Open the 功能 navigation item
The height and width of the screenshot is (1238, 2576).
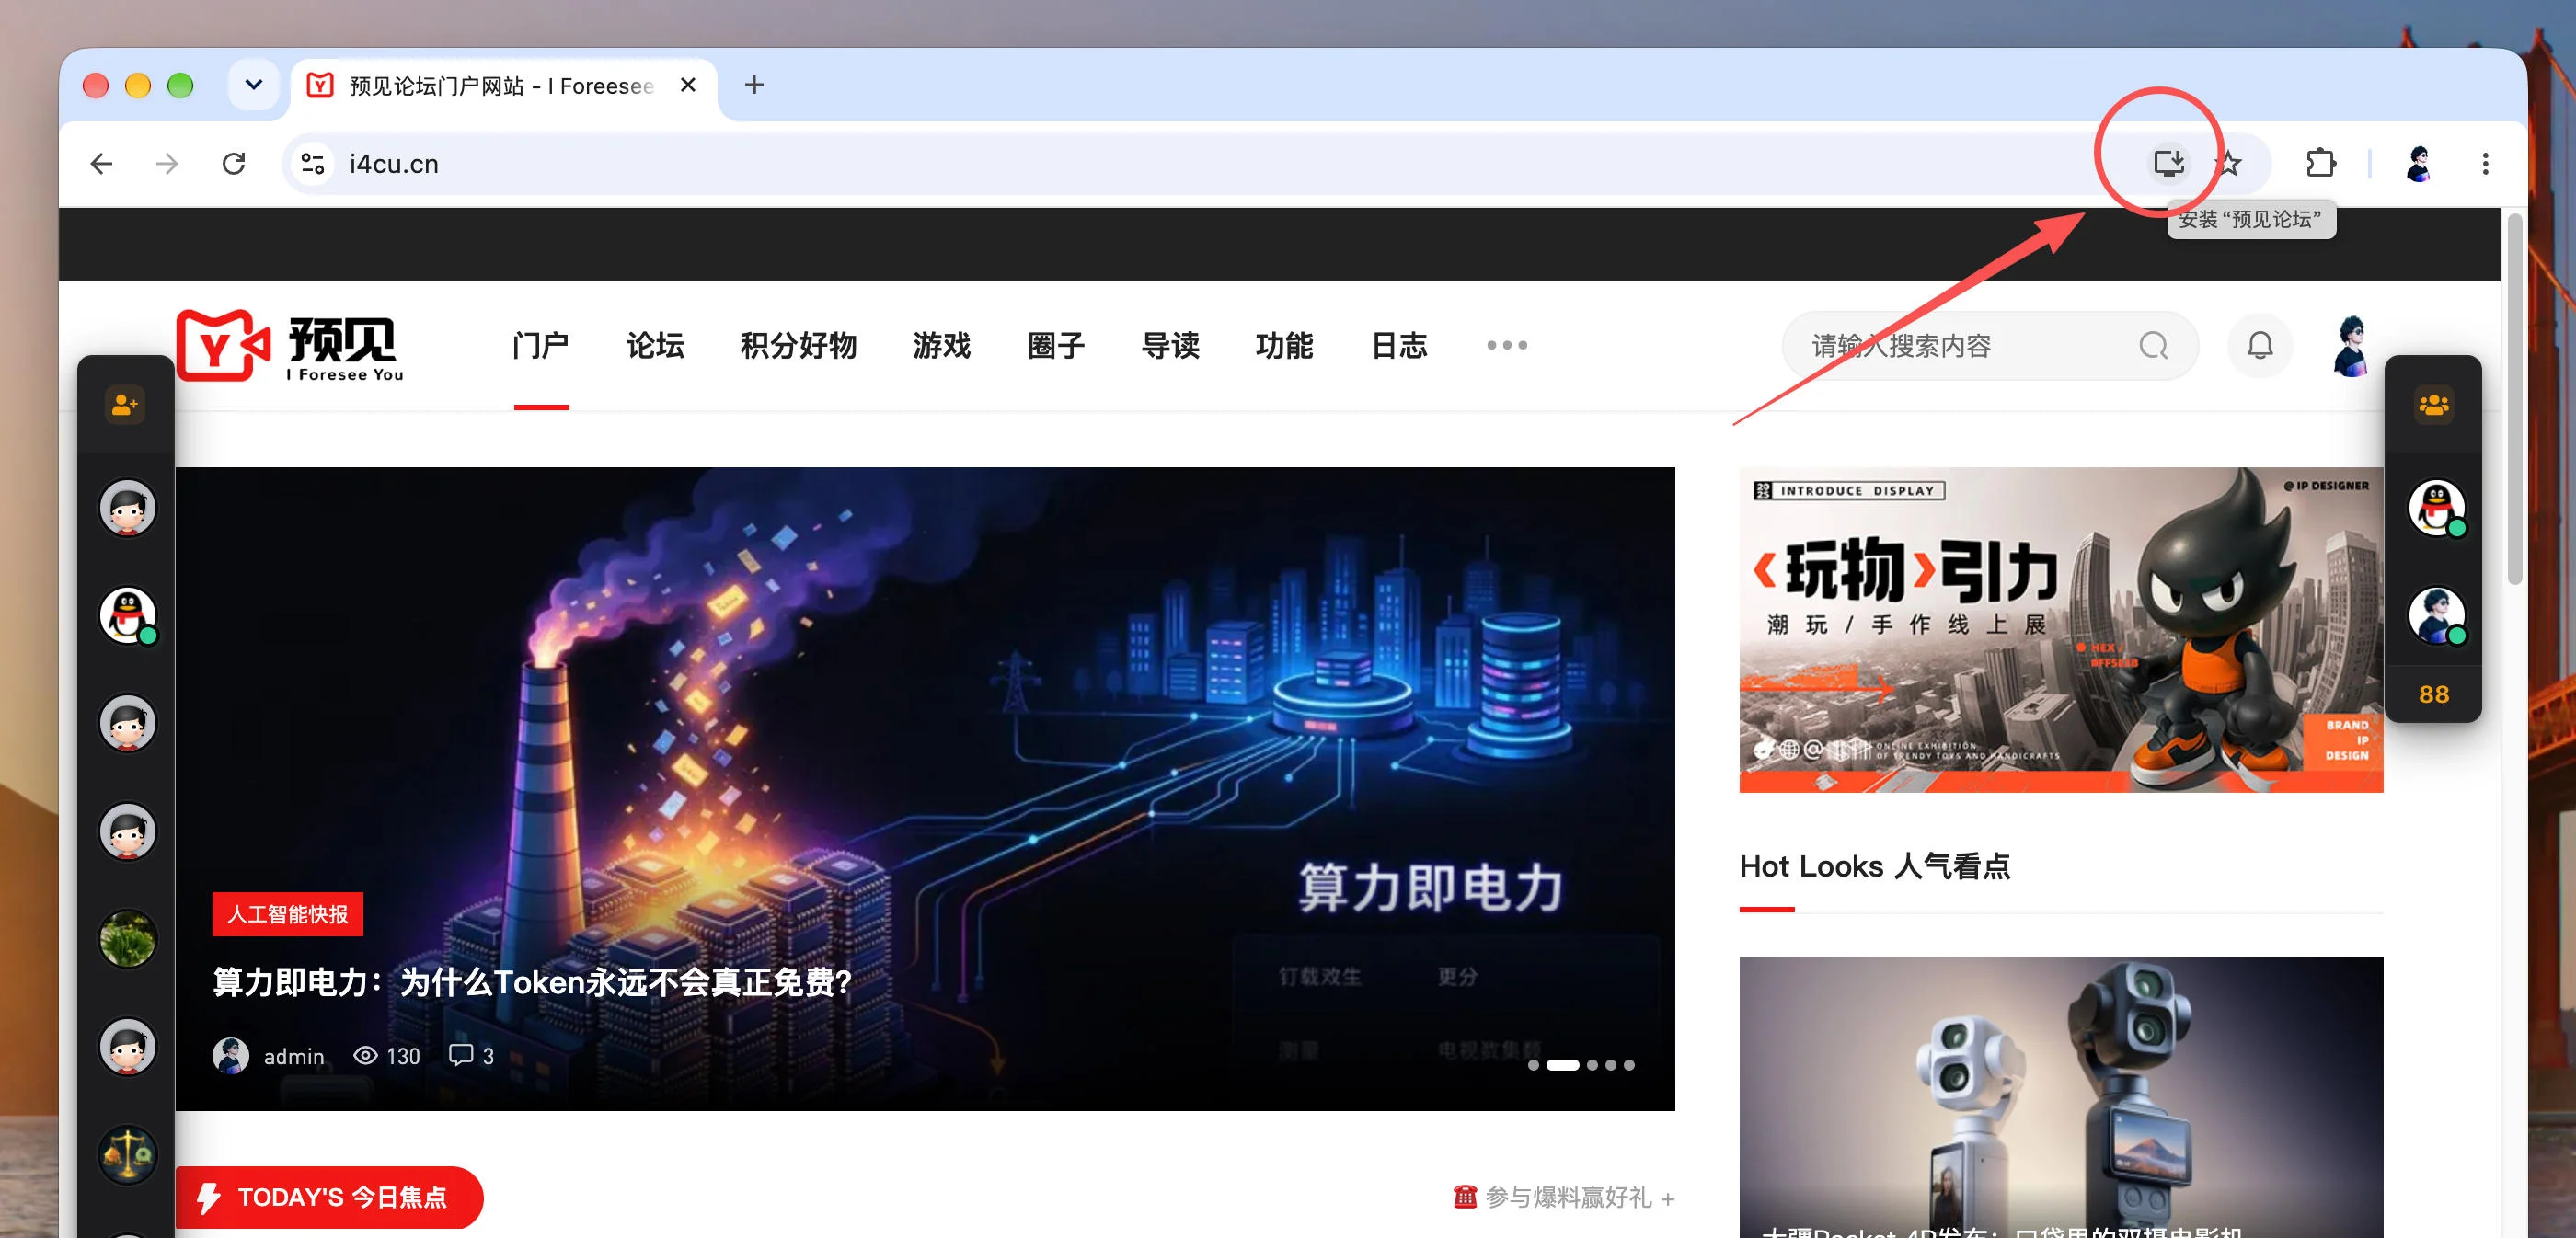tap(1284, 346)
